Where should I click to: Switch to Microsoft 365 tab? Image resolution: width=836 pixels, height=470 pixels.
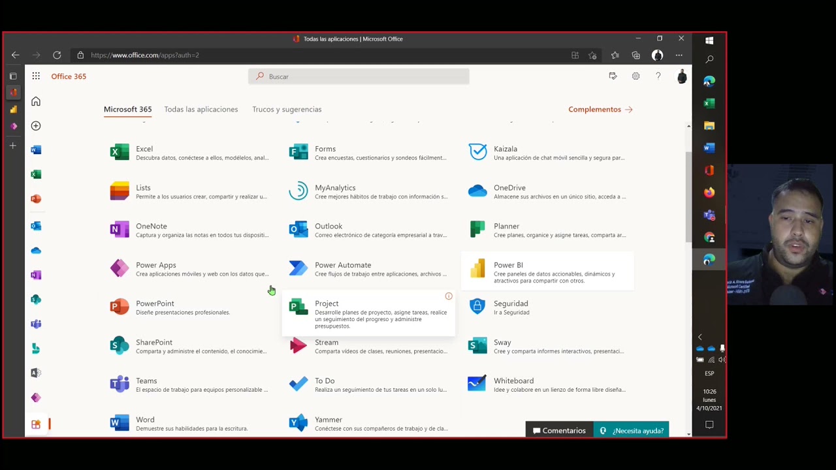[127, 109]
